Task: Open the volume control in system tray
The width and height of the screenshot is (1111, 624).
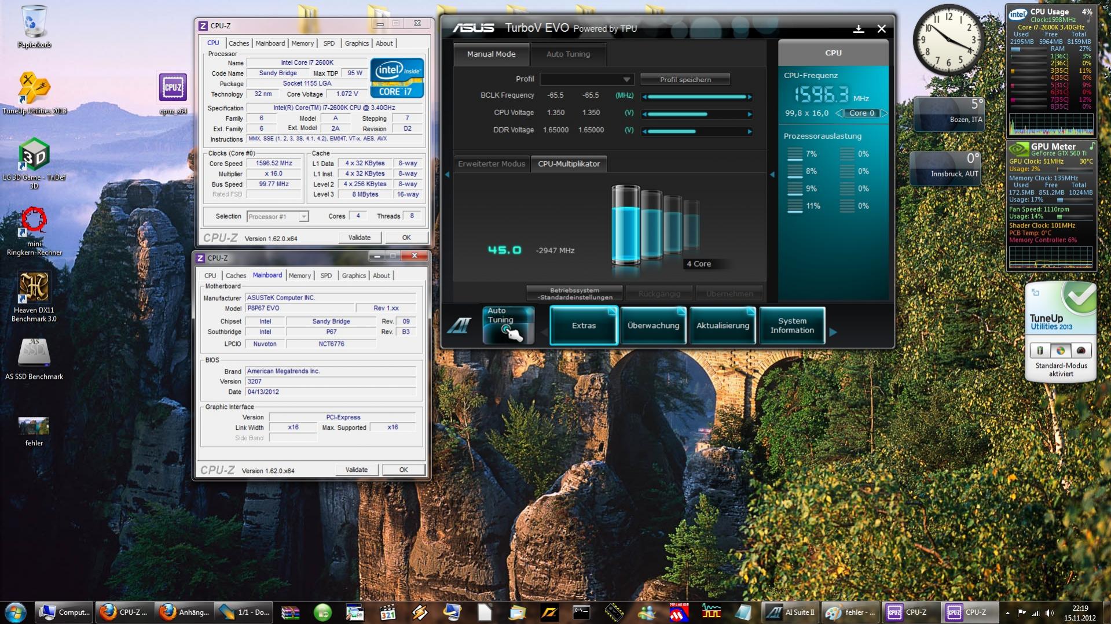Action: (x=1050, y=612)
